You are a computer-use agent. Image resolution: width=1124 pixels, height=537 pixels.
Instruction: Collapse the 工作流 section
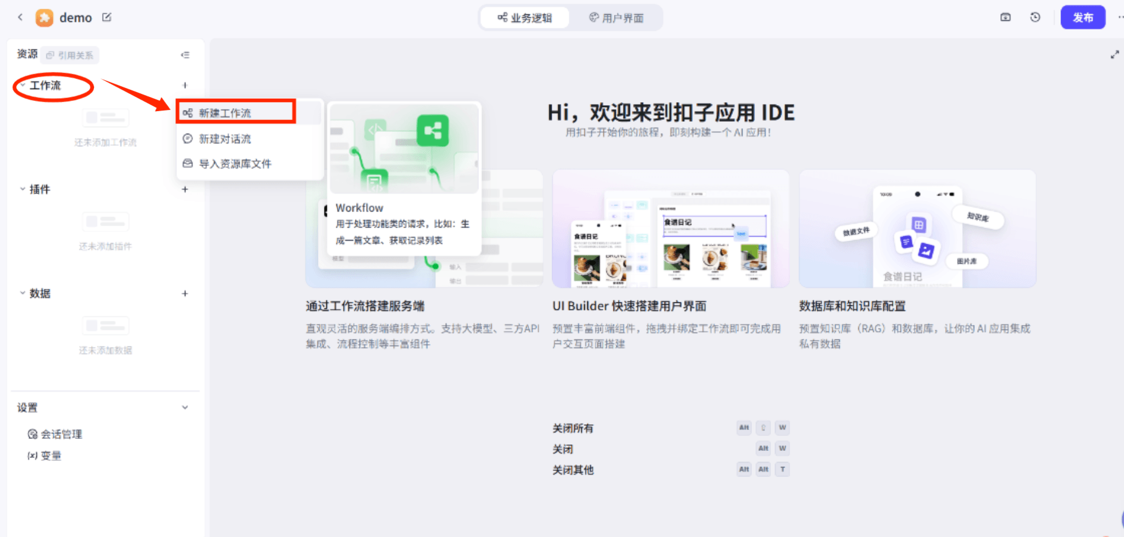(x=23, y=85)
